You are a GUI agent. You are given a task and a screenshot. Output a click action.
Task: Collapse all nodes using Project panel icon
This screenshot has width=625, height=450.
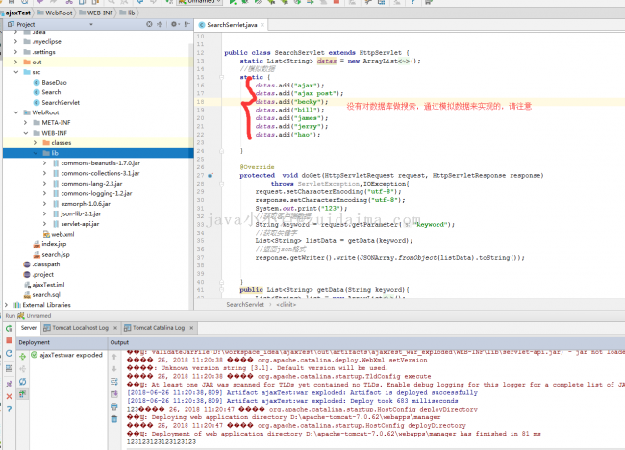point(160,24)
